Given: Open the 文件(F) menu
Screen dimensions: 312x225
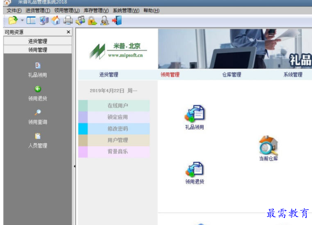Looking at the screenshot, I should (14, 10).
